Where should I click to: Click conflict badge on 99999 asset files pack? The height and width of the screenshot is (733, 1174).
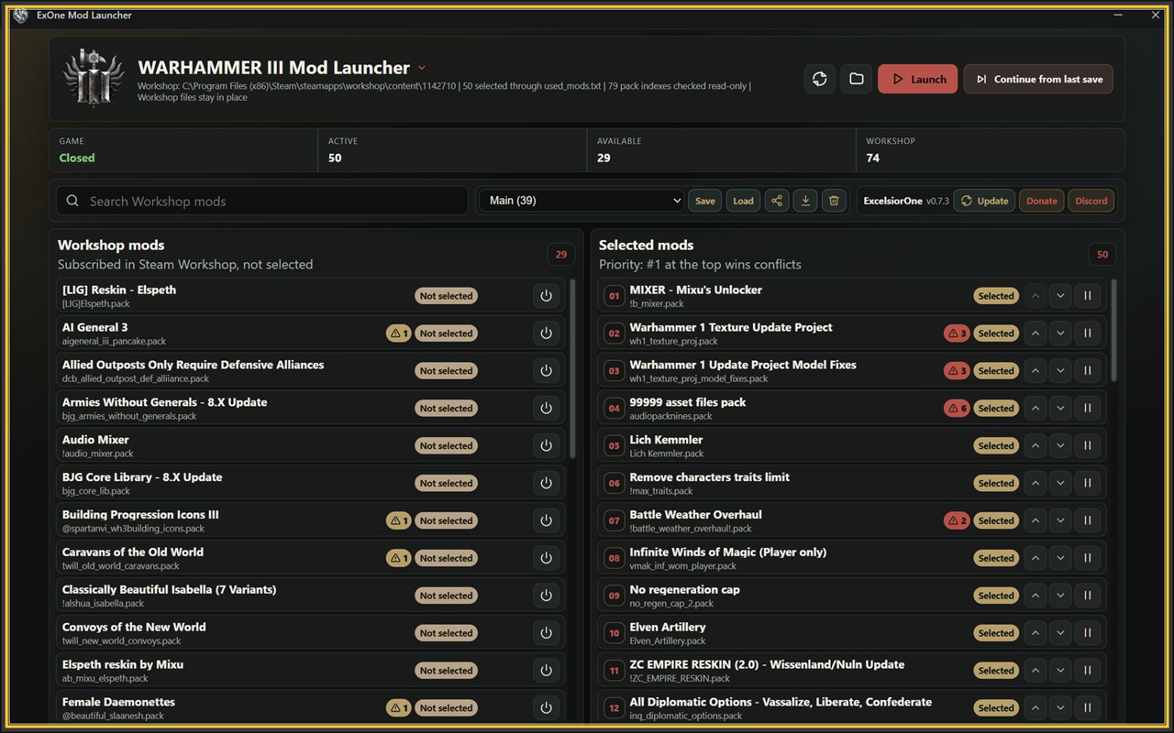tap(957, 409)
